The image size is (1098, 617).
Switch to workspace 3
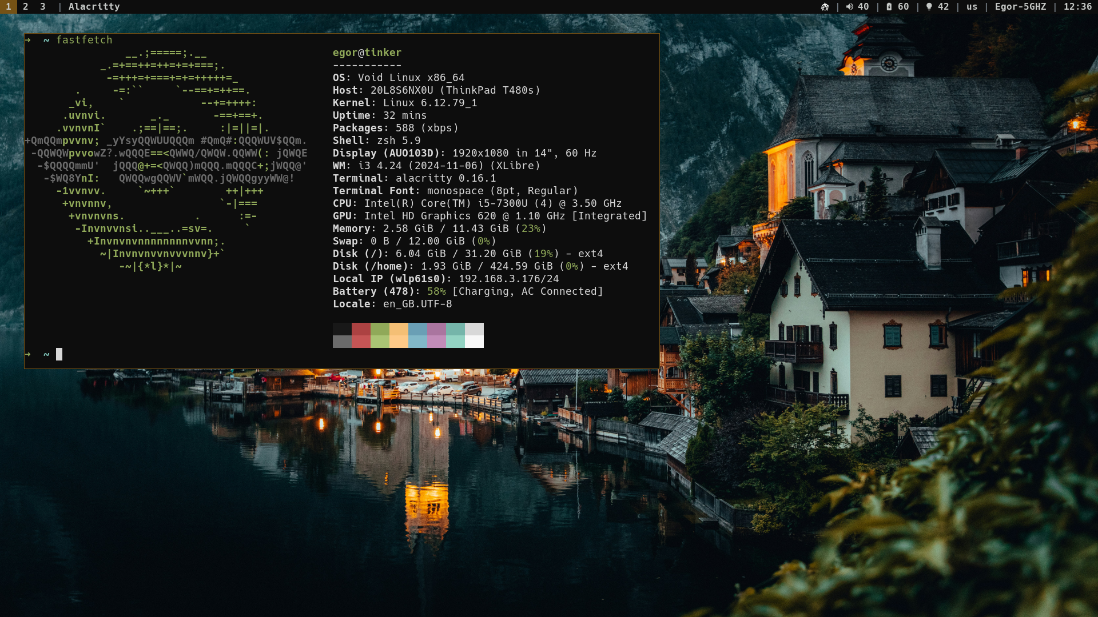[x=43, y=7]
